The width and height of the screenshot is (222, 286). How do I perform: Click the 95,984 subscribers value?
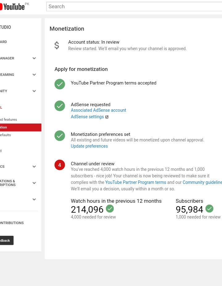189,209
